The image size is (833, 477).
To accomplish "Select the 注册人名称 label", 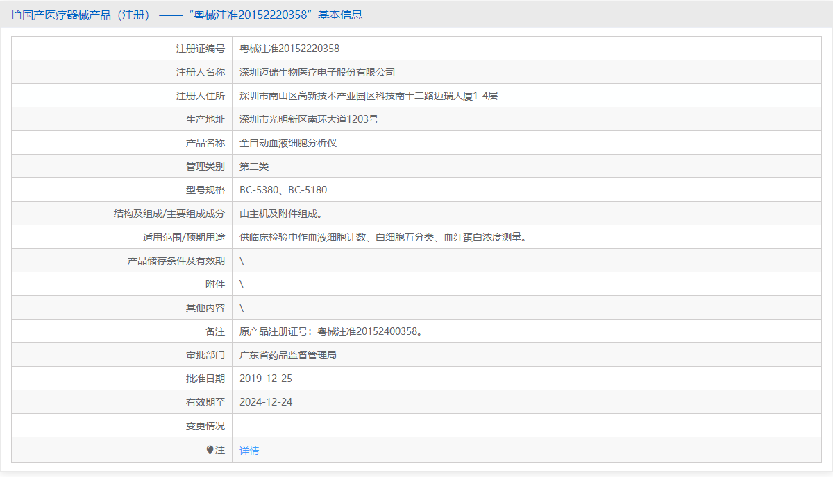I will [201, 72].
